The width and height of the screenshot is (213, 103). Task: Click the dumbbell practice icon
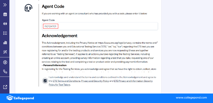pos(5,24)
